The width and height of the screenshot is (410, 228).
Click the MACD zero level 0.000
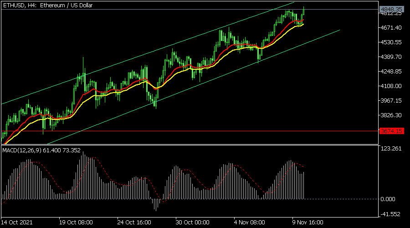click(x=388, y=199)
